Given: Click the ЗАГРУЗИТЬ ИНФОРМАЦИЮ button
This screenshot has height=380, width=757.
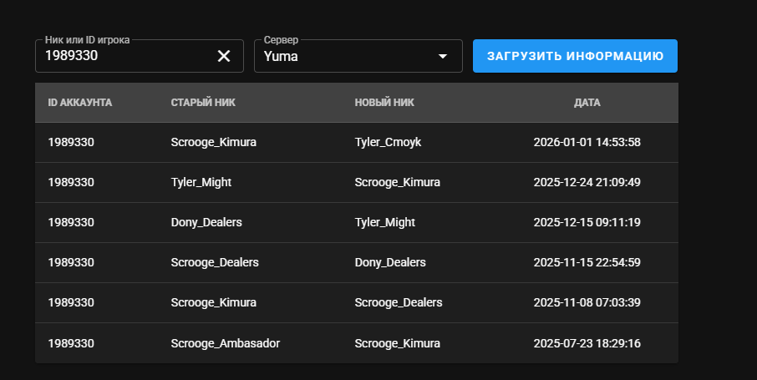Looking at the screenshot, I should click(x=575, y=56).
